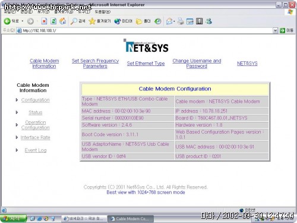Click the media player quick launch icon
Image resolution: width=297 pixels, height=223 pixels.
coord(46,219)
